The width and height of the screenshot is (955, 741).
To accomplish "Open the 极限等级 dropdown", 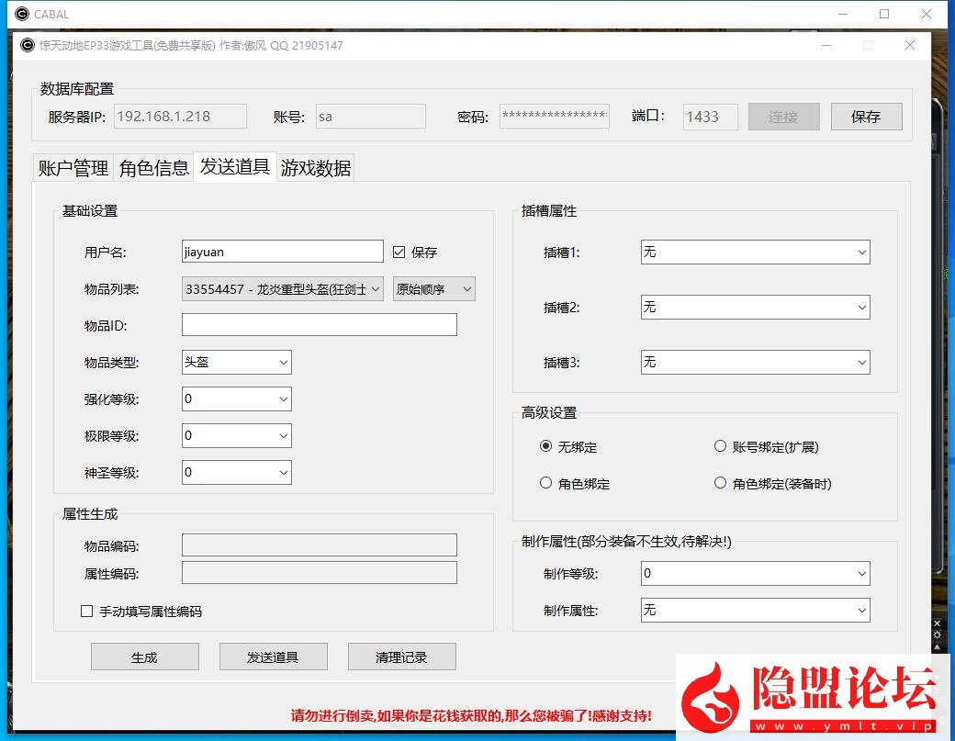I will coord(237,435).
